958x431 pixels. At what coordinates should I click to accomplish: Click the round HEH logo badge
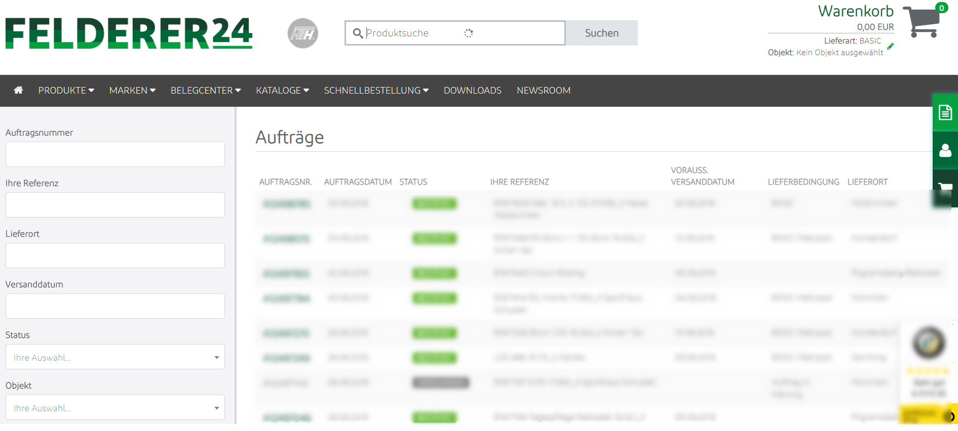(303, 33)
